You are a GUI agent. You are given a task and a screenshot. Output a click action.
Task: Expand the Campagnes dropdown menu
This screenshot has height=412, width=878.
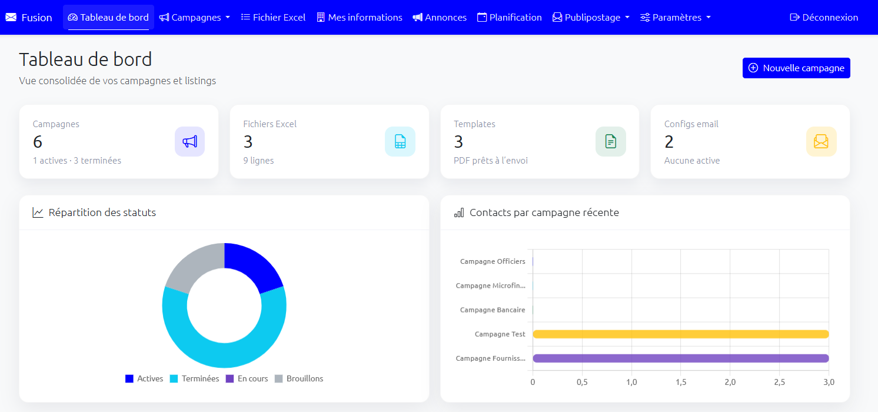[195, 18]
